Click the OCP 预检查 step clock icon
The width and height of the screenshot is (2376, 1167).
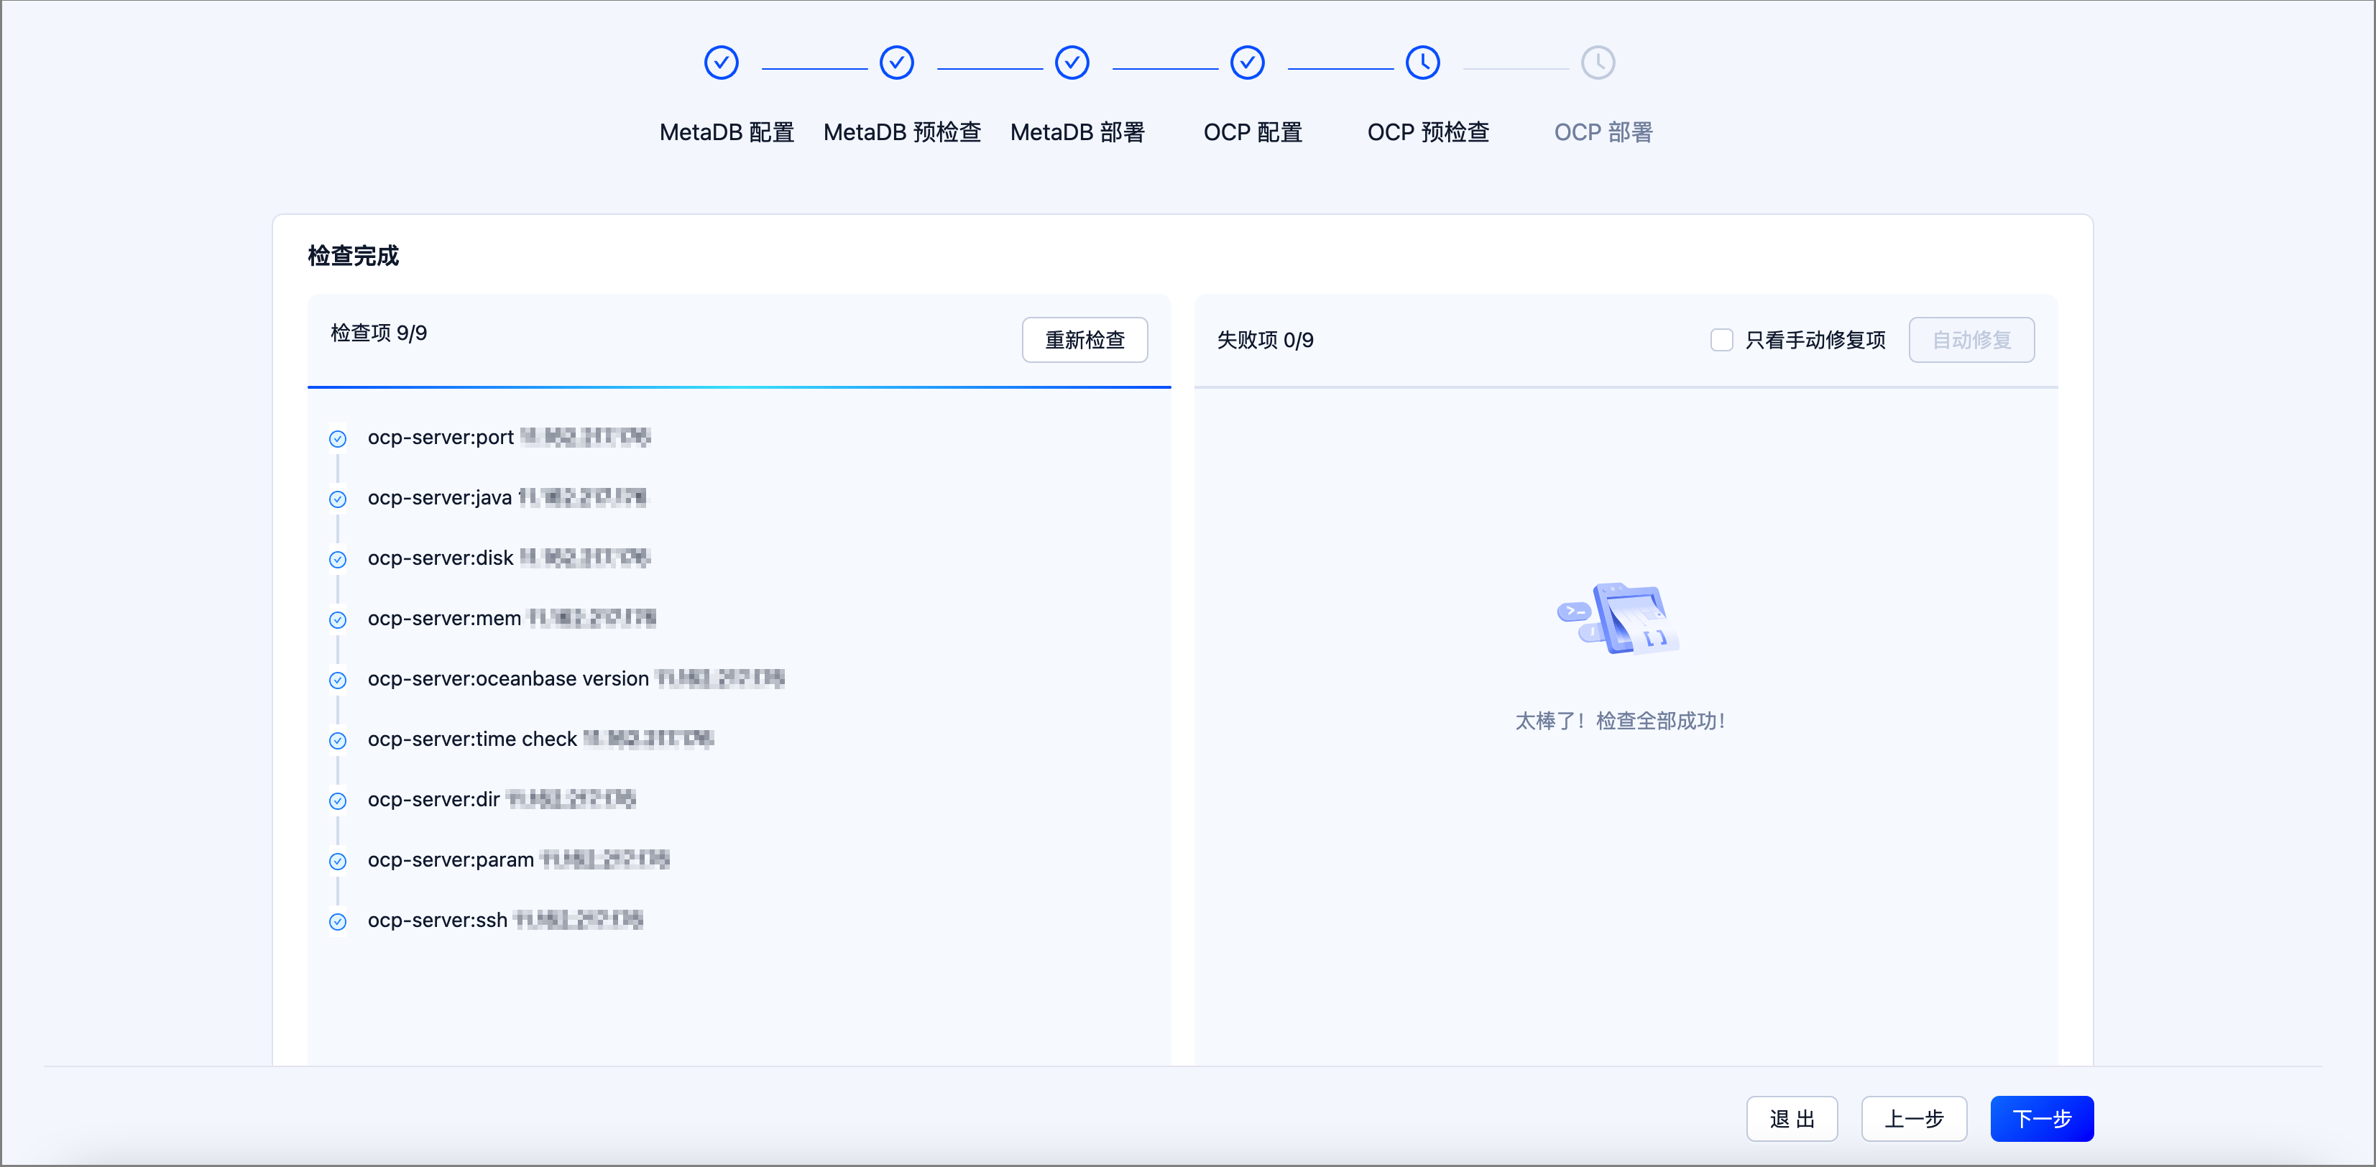[1422, 63]
